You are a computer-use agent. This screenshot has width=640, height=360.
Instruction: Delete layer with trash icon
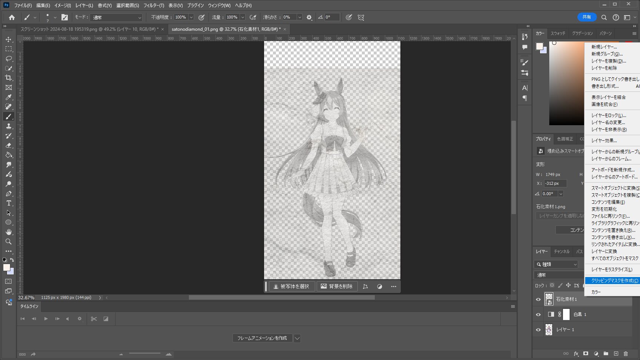626,354
